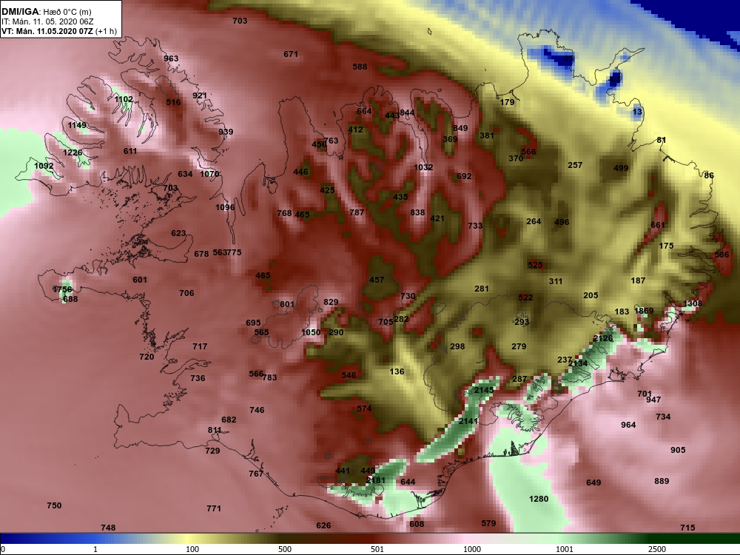Click the map value '1050'

pos(311,332)
